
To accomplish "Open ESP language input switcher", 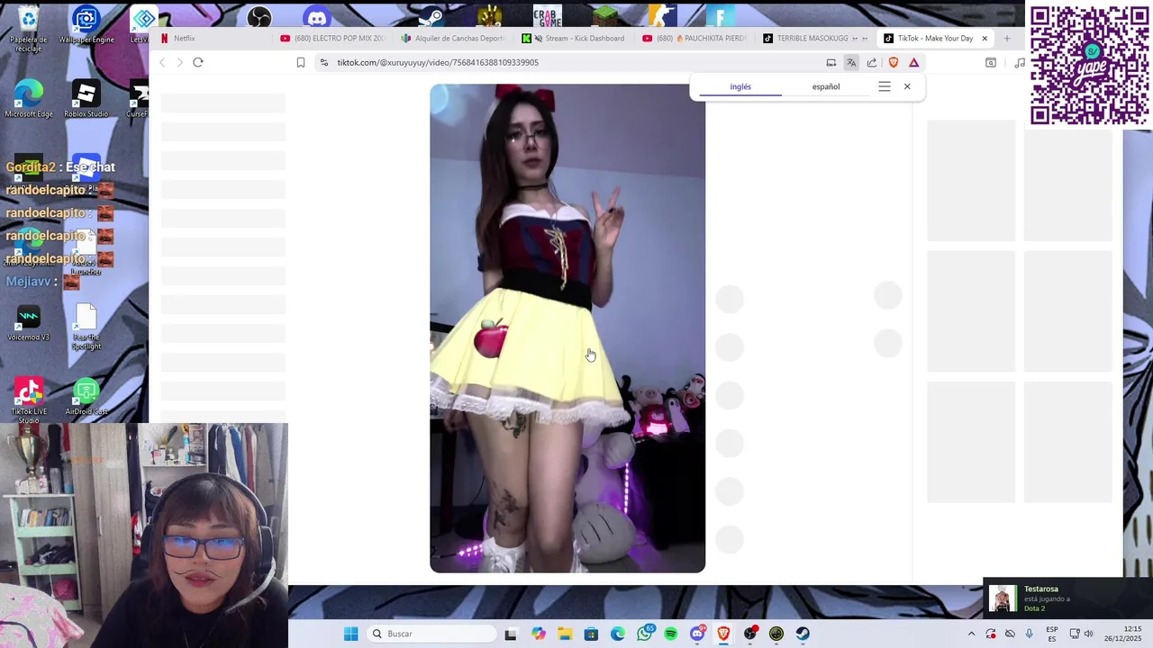I will [1051, 634].
